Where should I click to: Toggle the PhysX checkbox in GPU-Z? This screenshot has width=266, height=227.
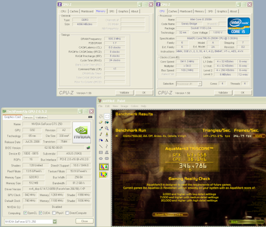tap(54, 213)
